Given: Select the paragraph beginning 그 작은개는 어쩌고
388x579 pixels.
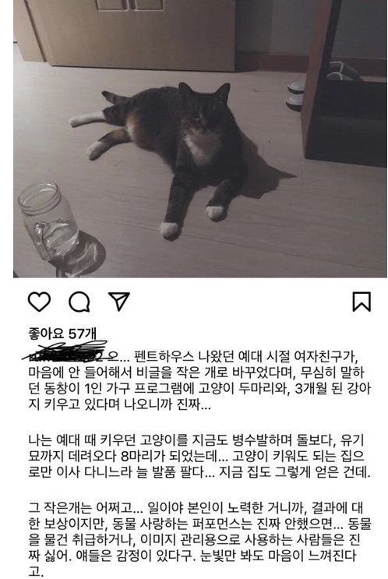Looking at the screenshot, I should pyautogui.click(x=199, y=539).
